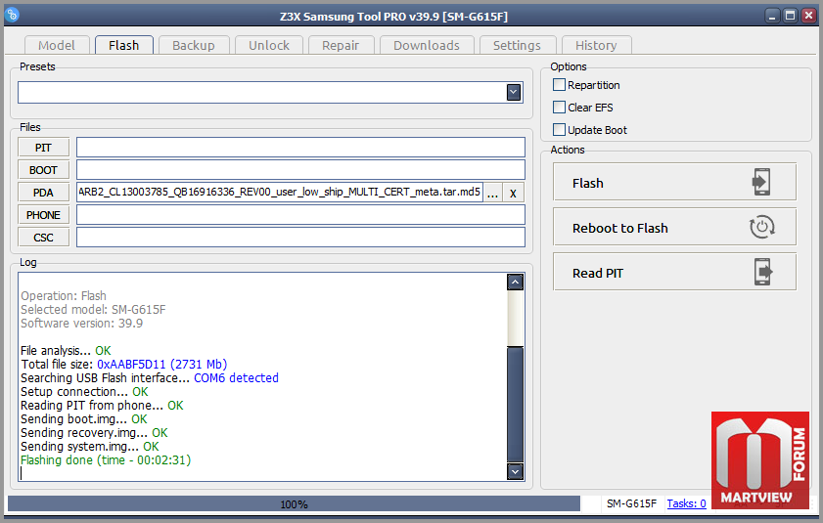Open the Backup tab
Viewport: 823px width, 523px height.
tap(194, 45)
